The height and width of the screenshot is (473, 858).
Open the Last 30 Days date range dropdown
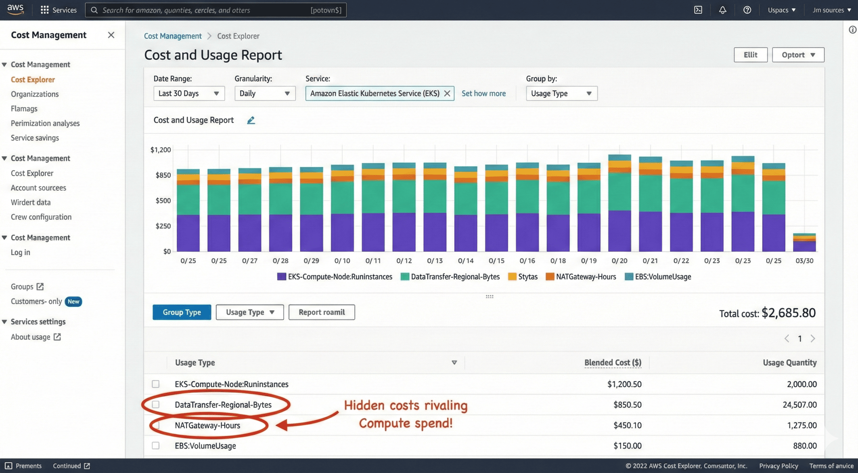(189, 94)
